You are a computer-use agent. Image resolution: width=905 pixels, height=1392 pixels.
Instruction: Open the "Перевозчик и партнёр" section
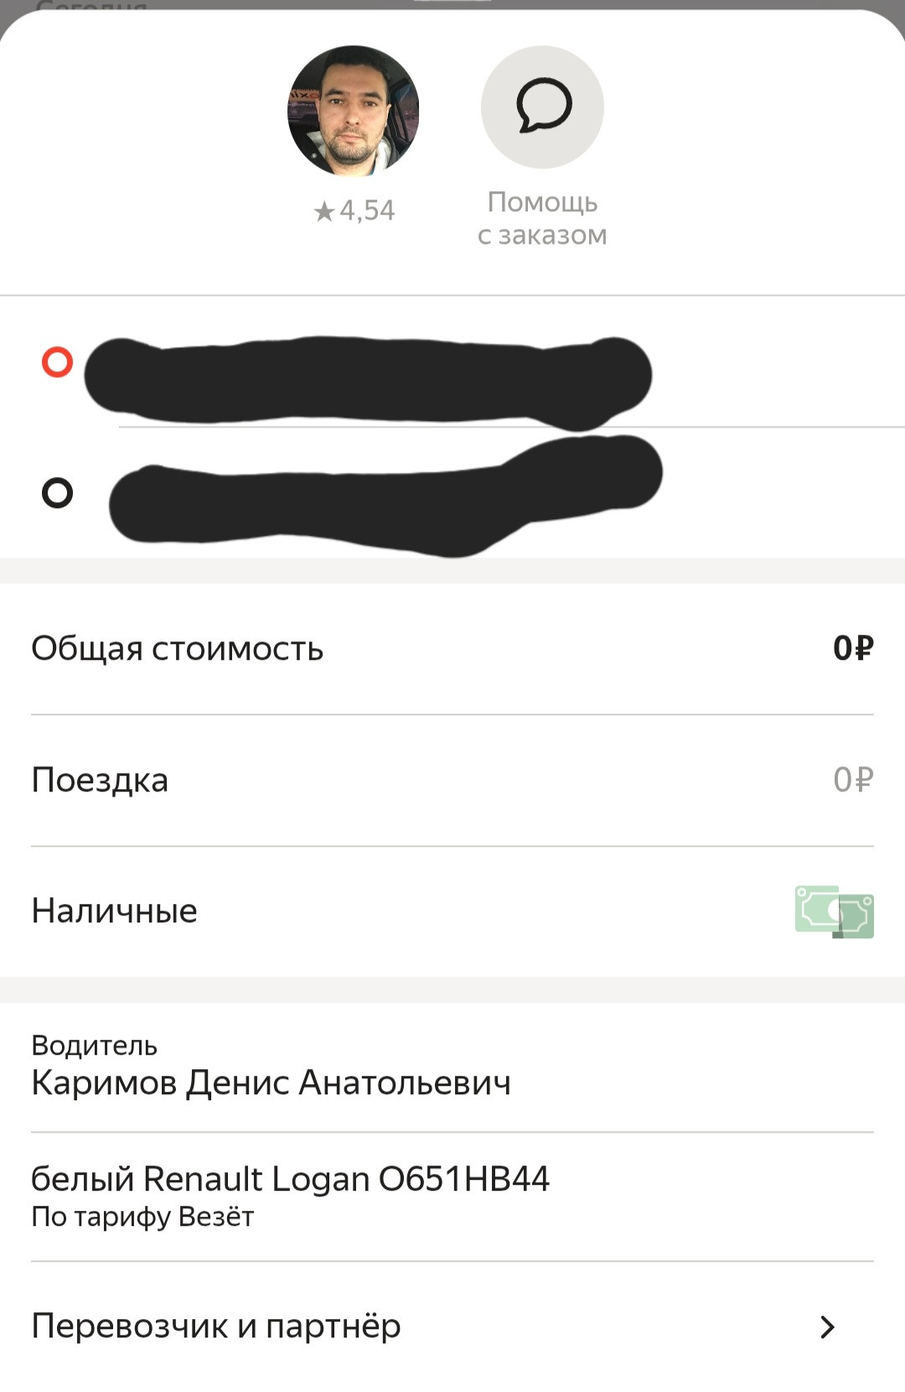452,1327
